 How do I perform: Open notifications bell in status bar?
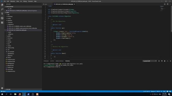click(170, 91)
